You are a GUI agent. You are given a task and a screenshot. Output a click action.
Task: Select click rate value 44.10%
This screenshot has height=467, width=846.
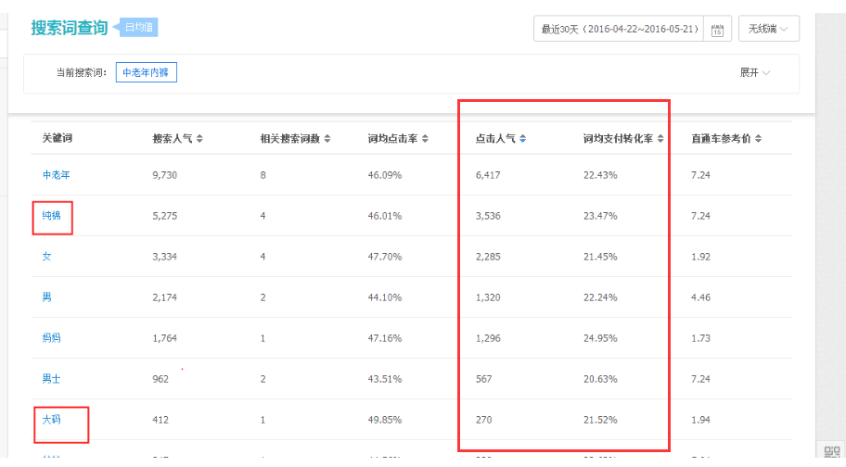pyautogui.click(x=385, y=297)
